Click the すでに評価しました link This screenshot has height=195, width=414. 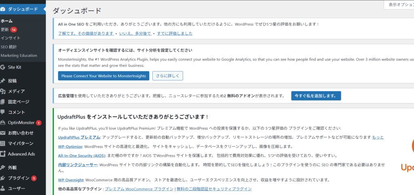[175, 34]
